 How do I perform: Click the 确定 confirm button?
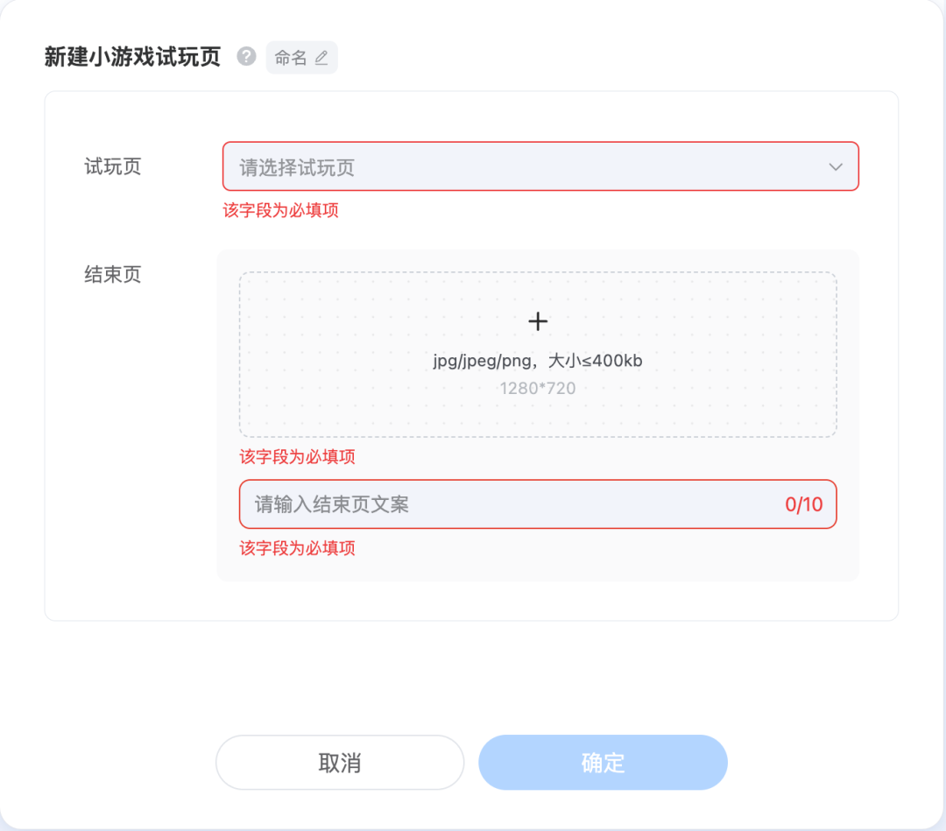pyautogui.click(x=602, y=762)
